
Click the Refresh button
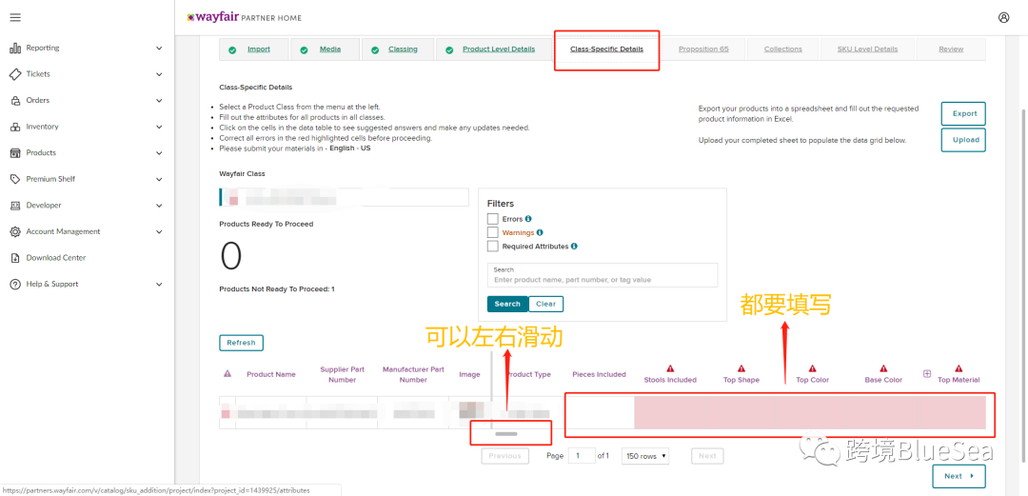pos(241,343)
